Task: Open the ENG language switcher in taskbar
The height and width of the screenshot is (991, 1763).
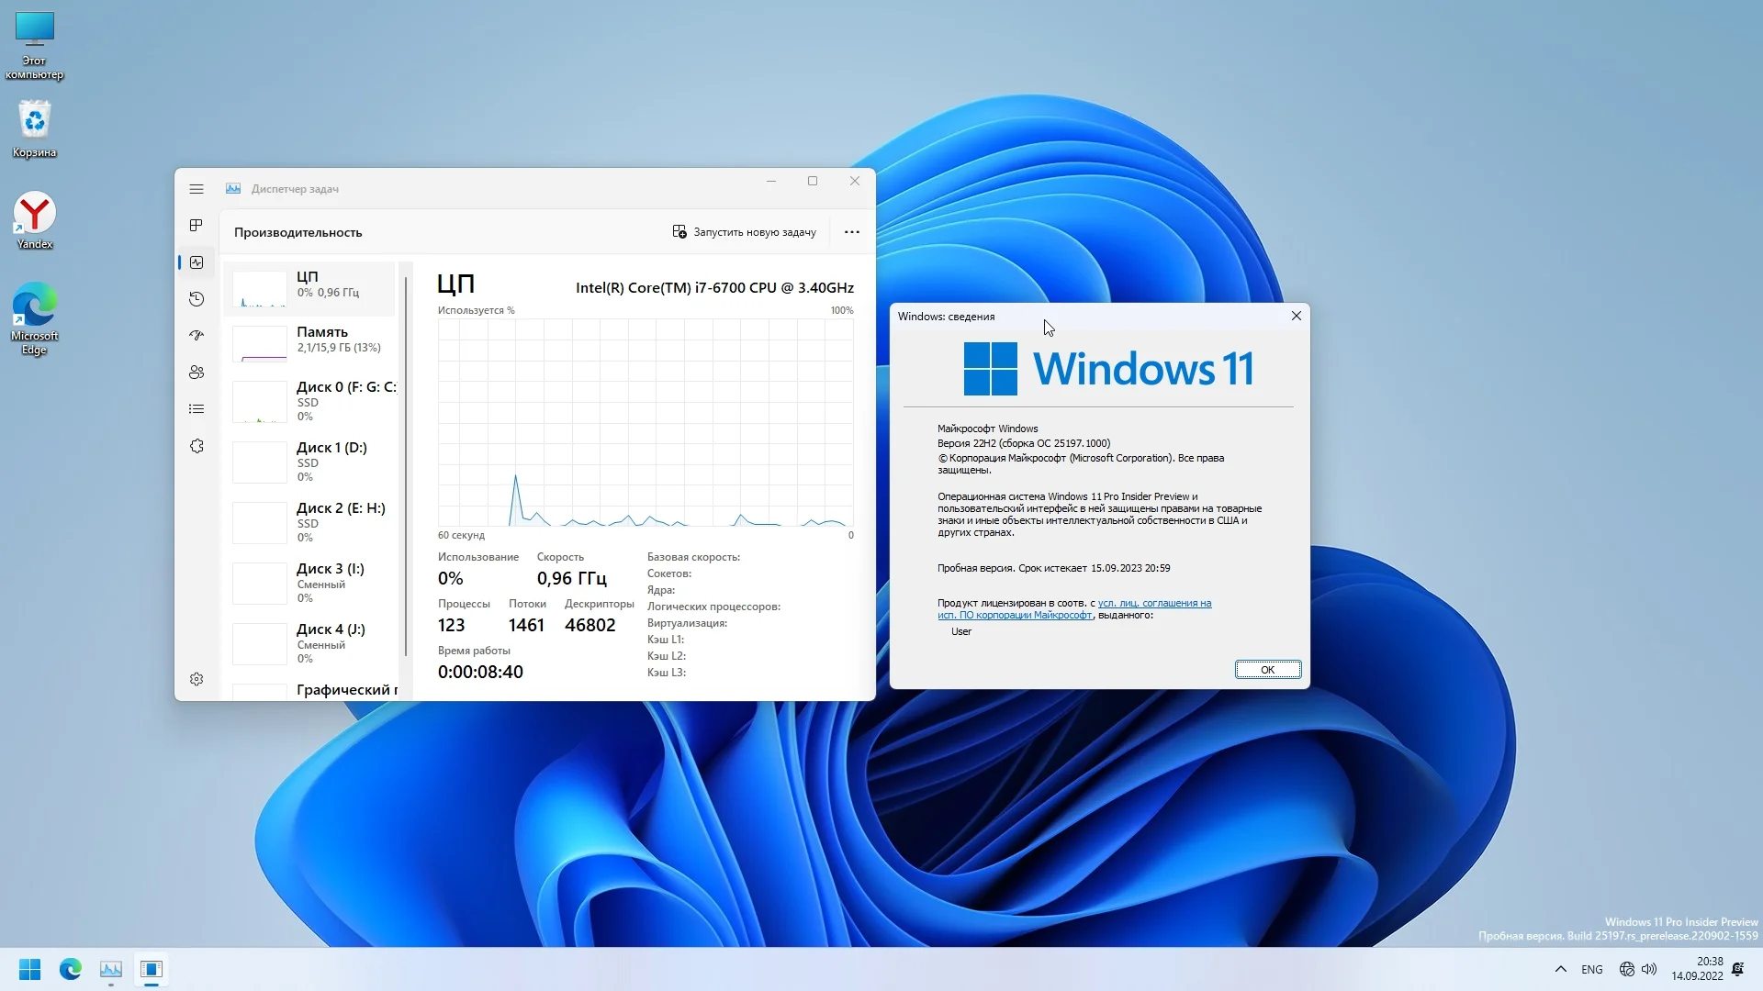Action: pyautogui.click(x=1591, y=969)
